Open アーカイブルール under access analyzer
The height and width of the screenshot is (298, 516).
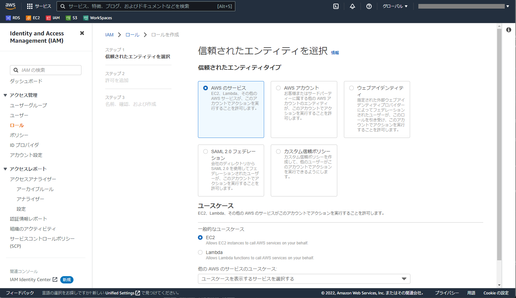click(35, 189)
